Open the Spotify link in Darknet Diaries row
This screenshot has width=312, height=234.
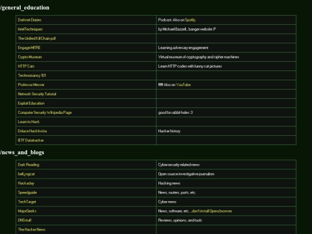coord(190,20)
